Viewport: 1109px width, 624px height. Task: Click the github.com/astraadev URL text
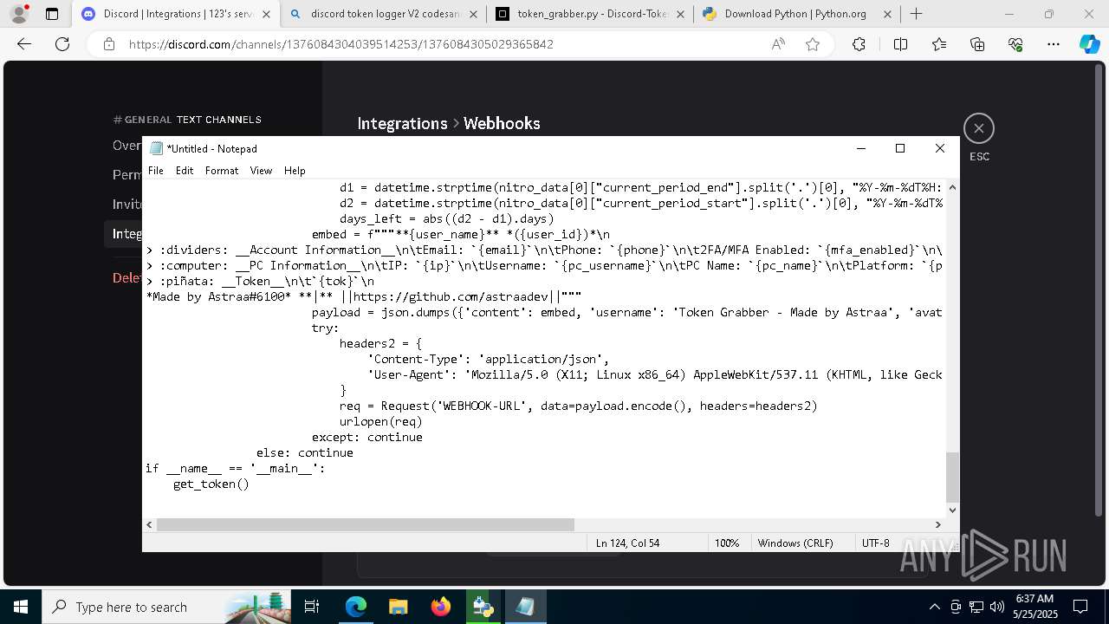pyautogui.click(x=450, y=296)
